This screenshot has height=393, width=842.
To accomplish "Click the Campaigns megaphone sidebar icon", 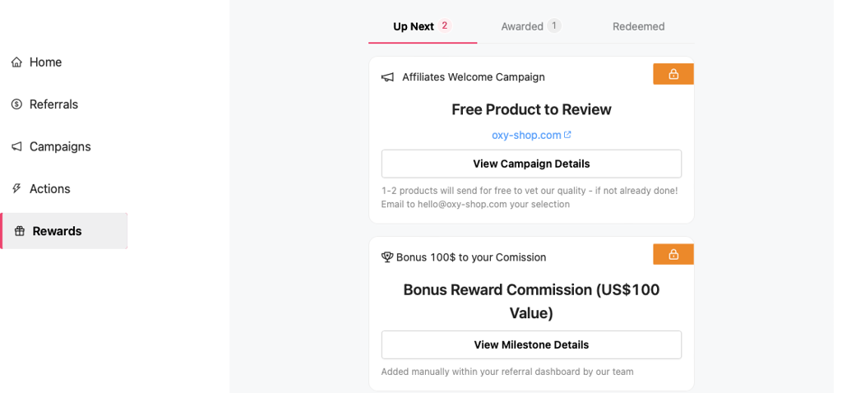I will coord(16,146).
